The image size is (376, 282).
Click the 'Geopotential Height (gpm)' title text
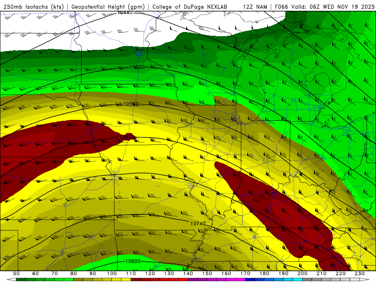(x=108, y=7)
